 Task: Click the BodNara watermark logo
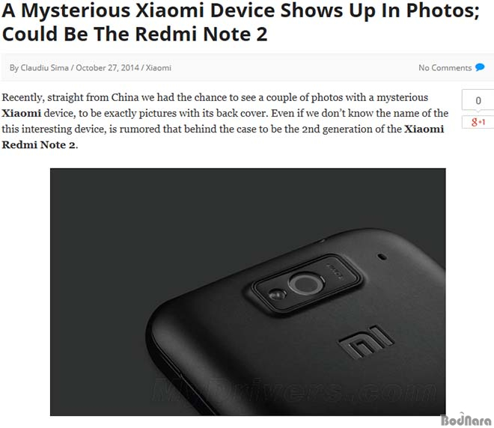tap(466, 420)
